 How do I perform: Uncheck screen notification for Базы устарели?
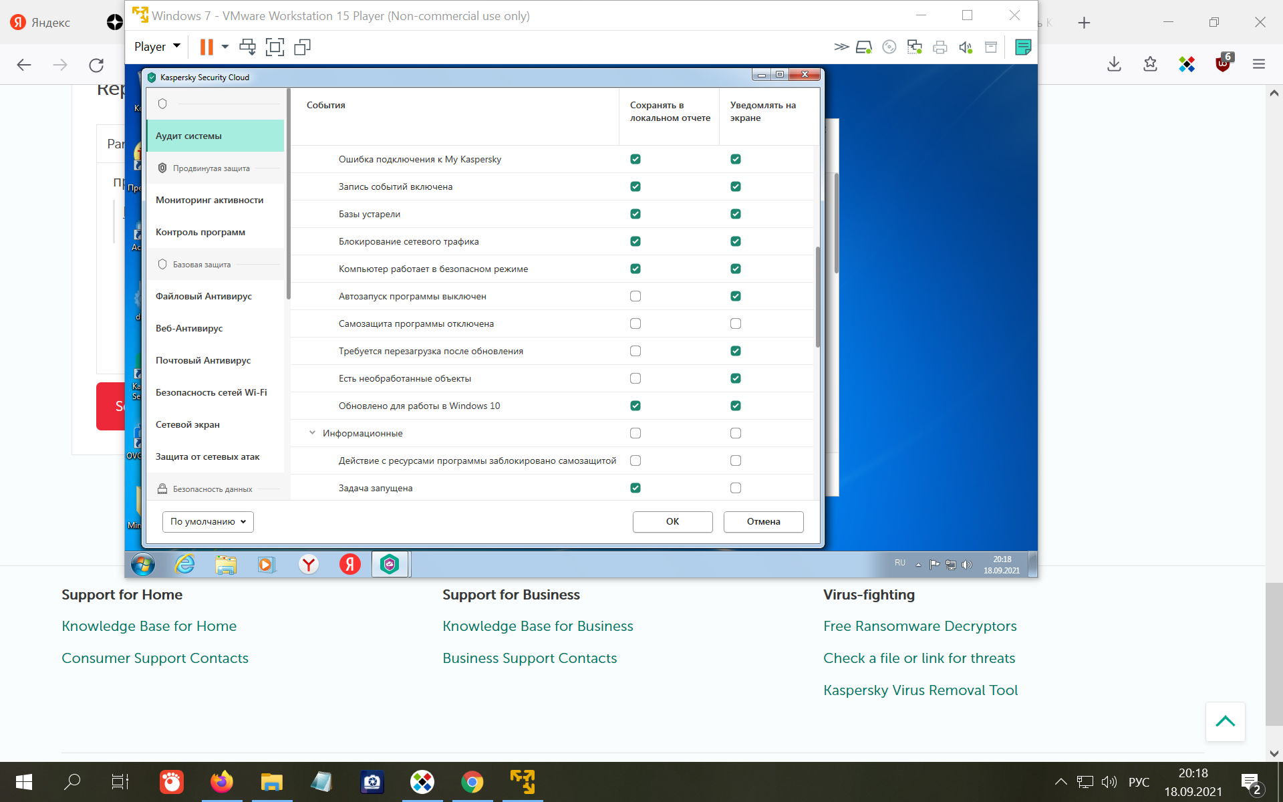coord(735,214)
